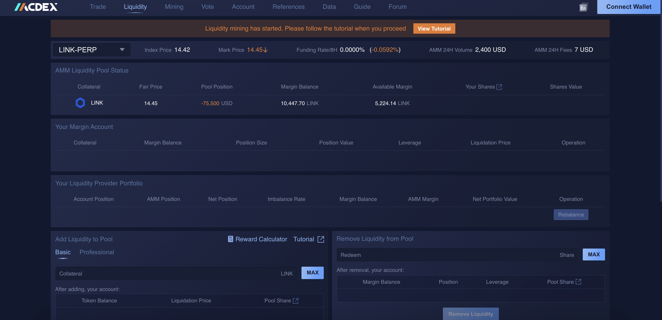Go to the Data page
The height and width of the screenshot is (320, 662).
329,7
